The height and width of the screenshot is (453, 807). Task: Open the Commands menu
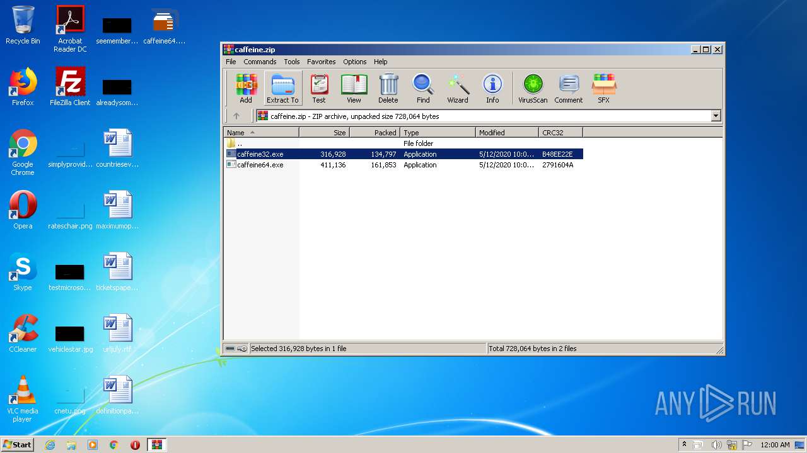[260, 62]
